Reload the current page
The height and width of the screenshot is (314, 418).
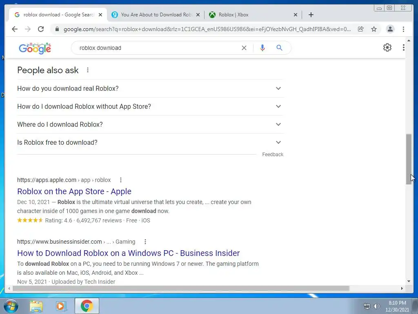[x=41, y=29]
